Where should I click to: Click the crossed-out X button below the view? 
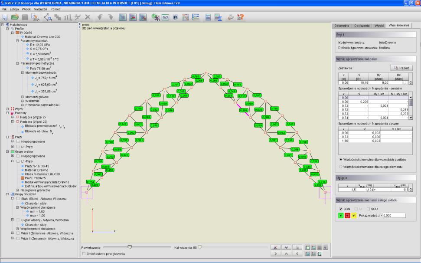(275, 247)
